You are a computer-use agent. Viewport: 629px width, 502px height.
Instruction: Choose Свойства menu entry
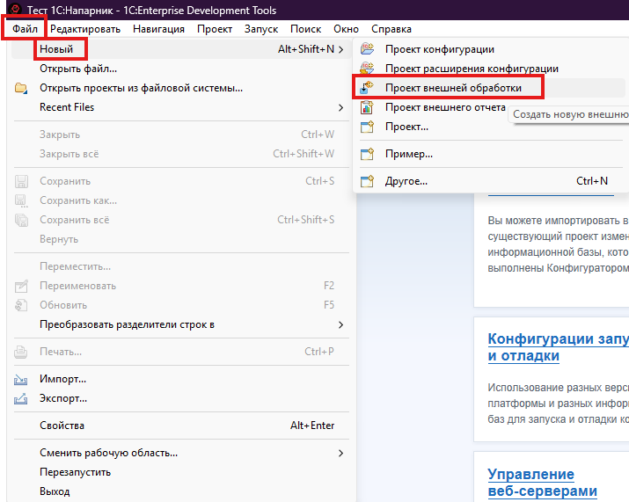tap(180, 426)
